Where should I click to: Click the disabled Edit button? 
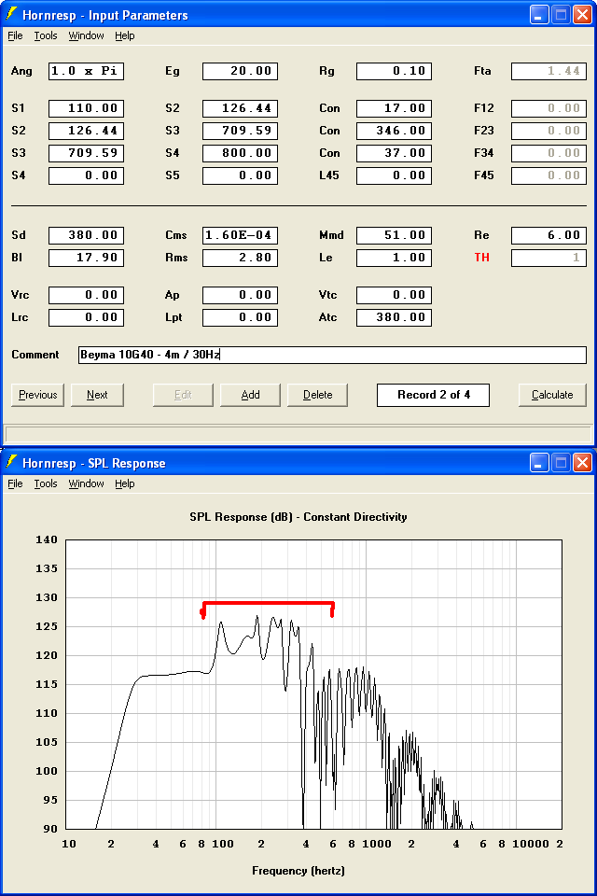pos(183,395)
